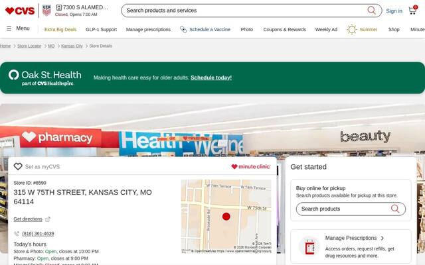Screen dimensions: 425x265
Task: Open the shopping cart icon
Action: click(413, 11)
